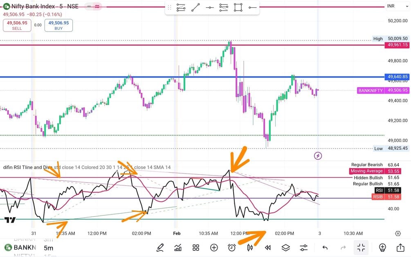Undo the last action
This screenshot has width=411, height=257.
click(x=325, y=248)
